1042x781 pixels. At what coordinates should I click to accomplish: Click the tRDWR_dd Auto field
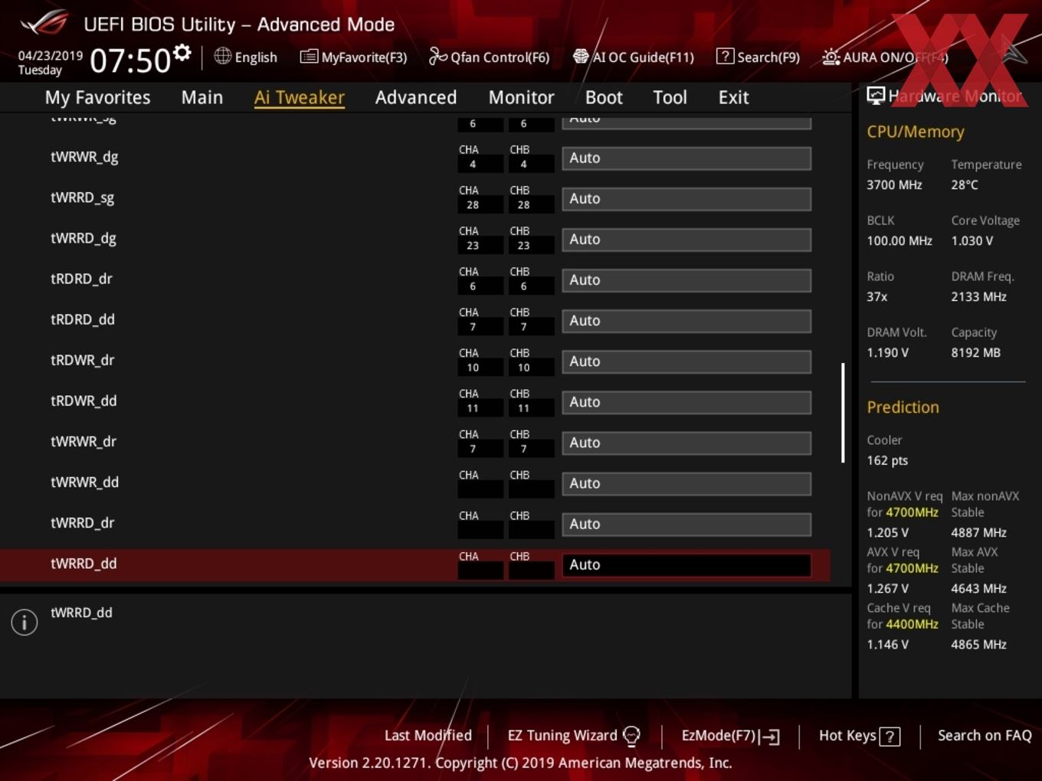pyautogui.click(x=686, y=402)
